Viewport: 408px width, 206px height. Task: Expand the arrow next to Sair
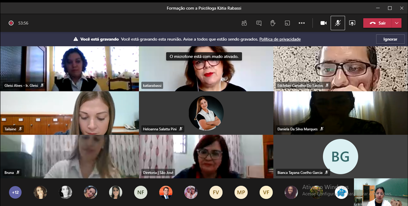(396, 23)
